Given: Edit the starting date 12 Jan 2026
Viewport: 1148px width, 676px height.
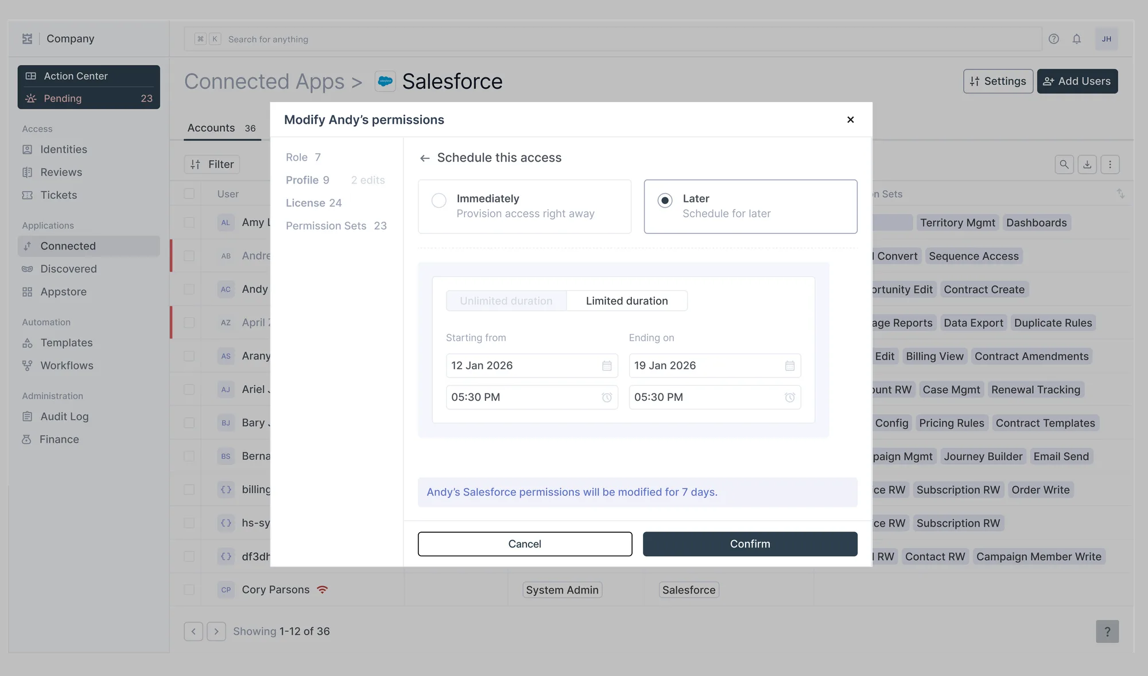Looking at the screenshot, I should pyautogui.click(x=532, y=366).
